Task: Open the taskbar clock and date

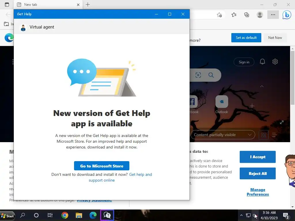Action: 269,215
